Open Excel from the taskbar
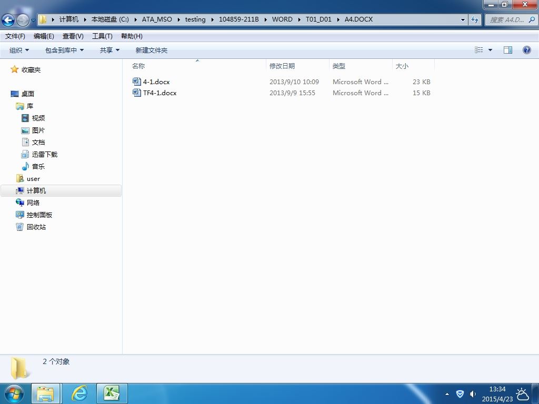 point(112,393)
